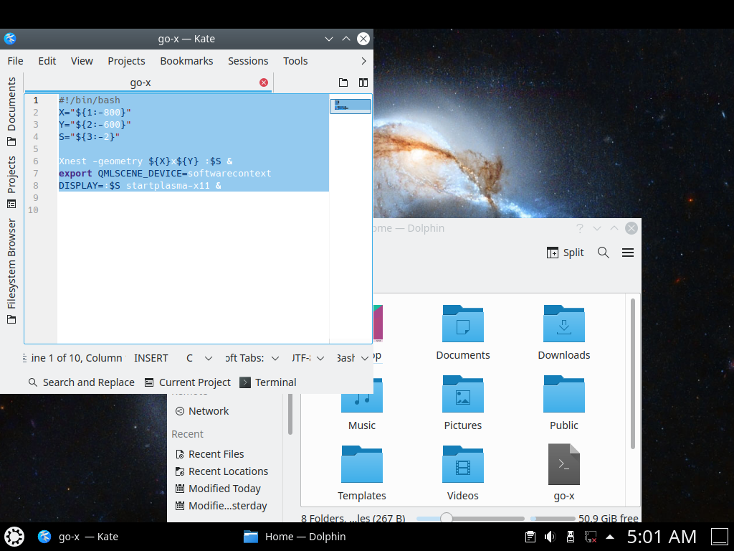
Task: Open the Dolphin hamburger menu
Action: 628,253
